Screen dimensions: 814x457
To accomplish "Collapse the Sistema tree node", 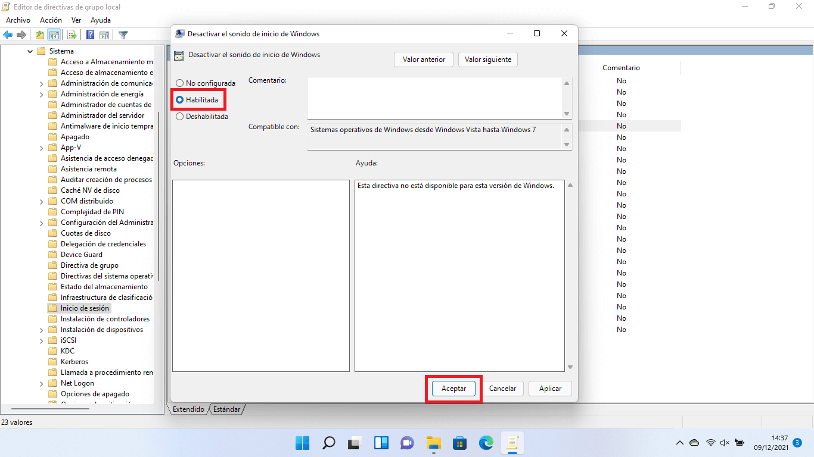I will pyautogui.click(x=30, y=51).
